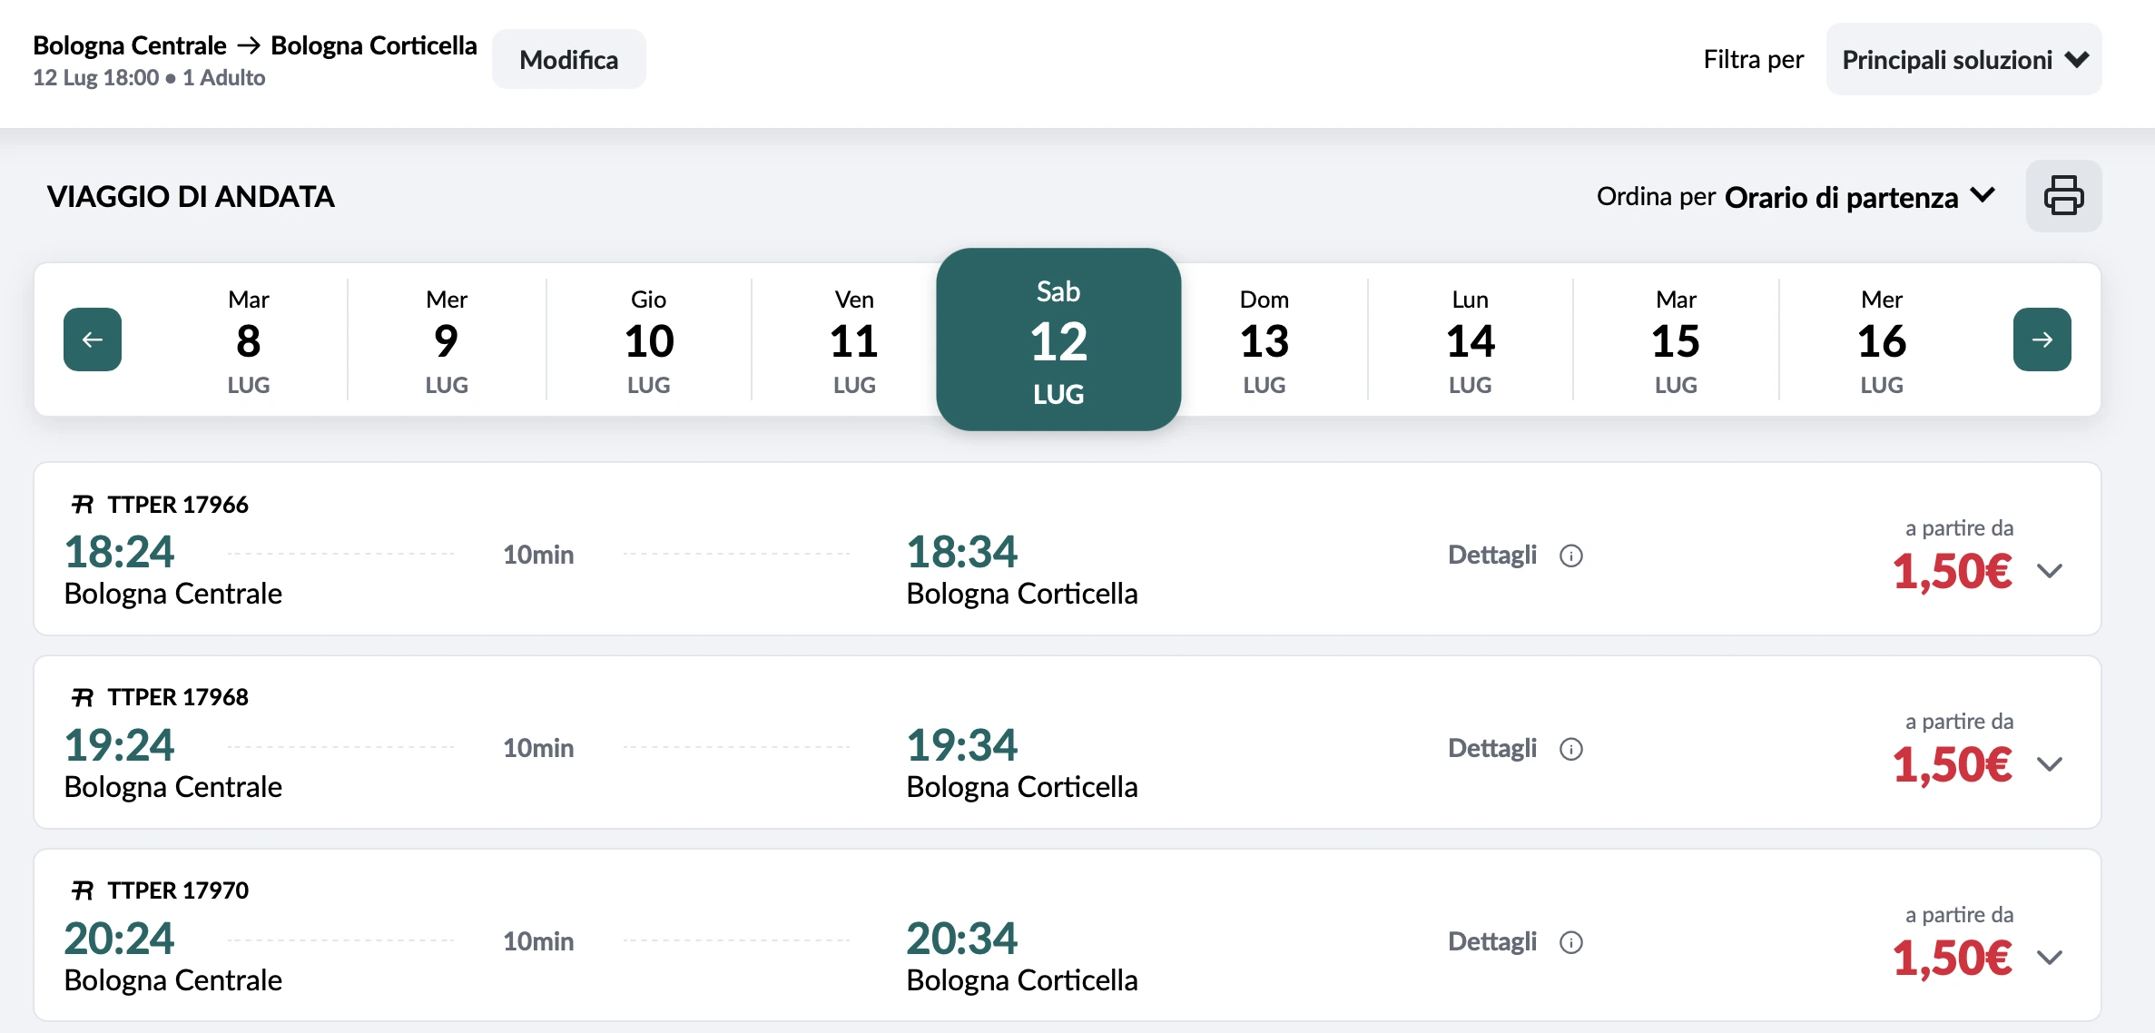This screenshot has width=2155, height=1033.
Task: Advance to later dates with right arrow
Action: pyautogui.click(x=2042, y=339)
